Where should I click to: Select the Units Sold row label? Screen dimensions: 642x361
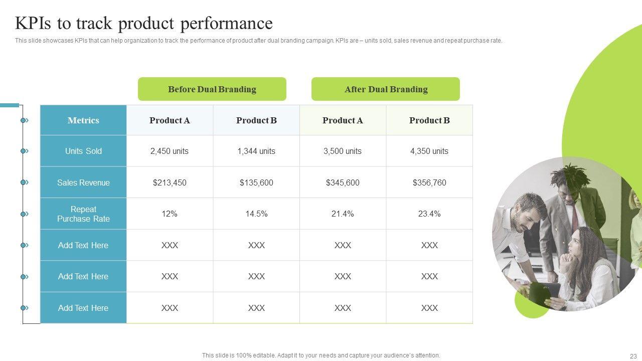[83, 151]
